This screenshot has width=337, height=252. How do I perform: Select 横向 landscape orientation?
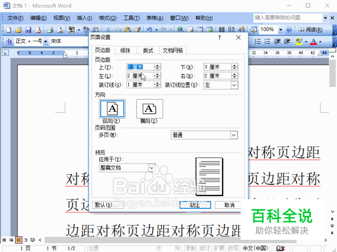point(150,109)
